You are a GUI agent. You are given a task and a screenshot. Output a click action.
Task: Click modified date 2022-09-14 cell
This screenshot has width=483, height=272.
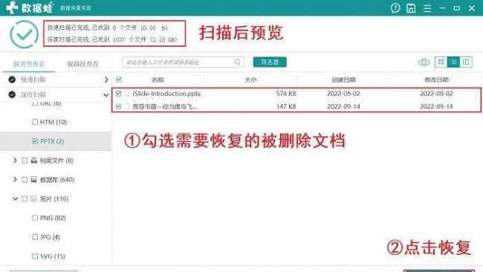436,106
